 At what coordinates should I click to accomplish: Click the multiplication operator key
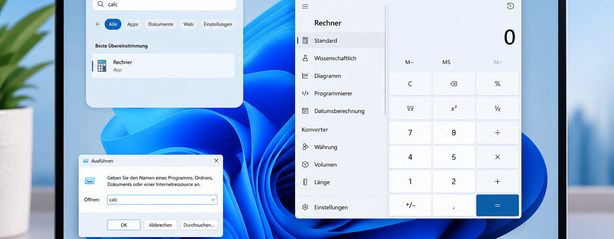coord(498,157)
